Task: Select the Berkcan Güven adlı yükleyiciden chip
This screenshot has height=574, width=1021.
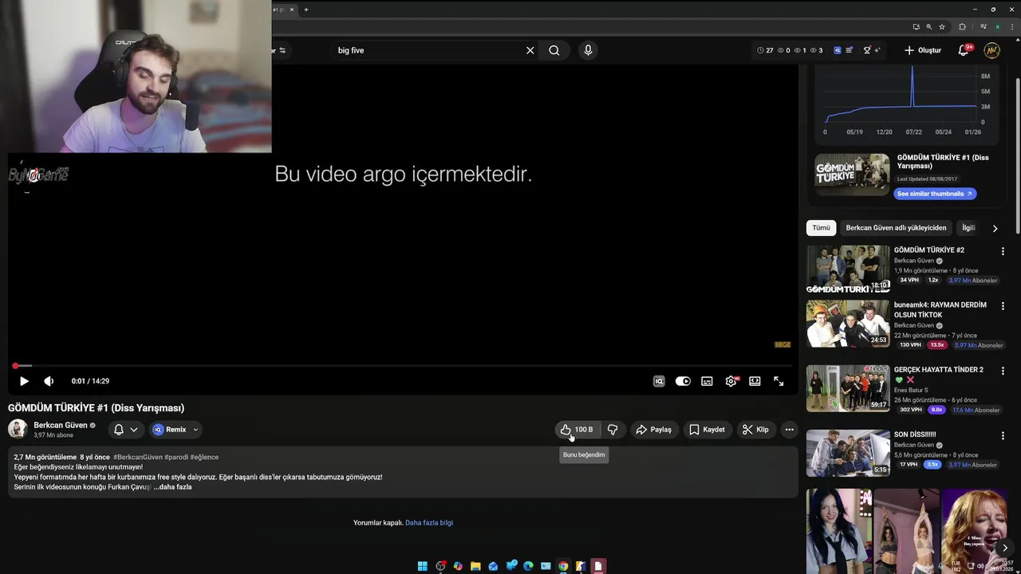Action: click(x=896, y=228)
